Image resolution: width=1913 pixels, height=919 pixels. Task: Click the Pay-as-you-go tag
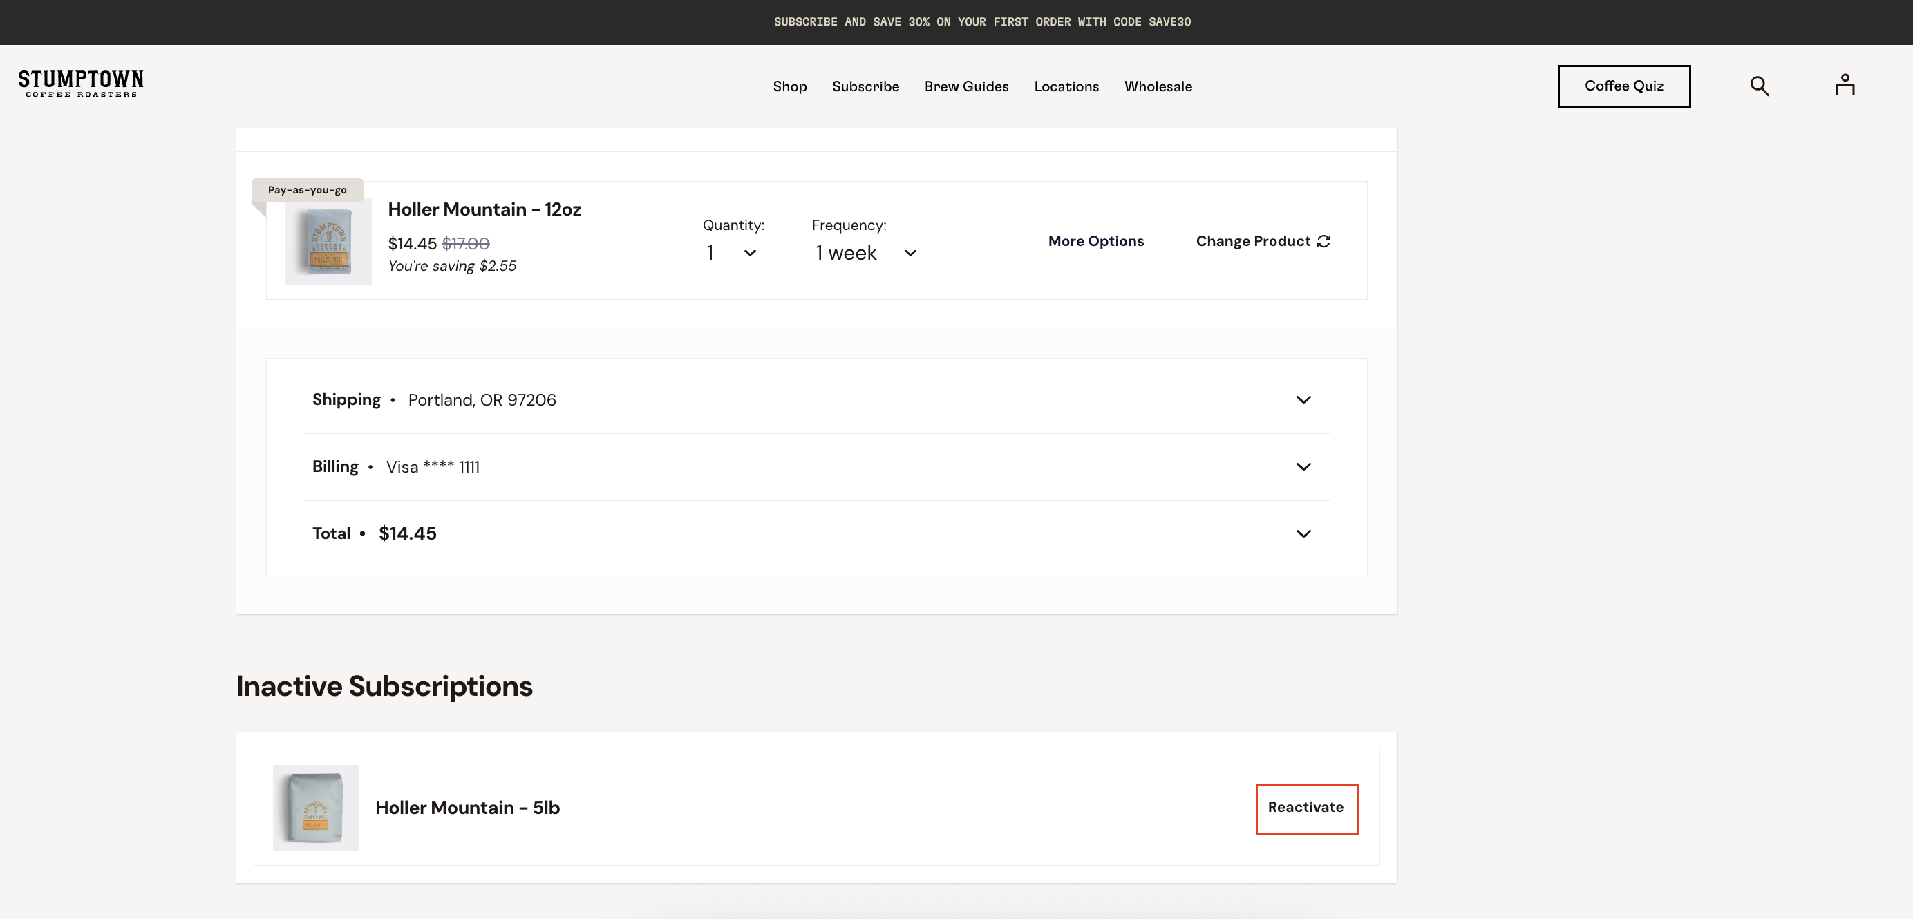point(307,190)
